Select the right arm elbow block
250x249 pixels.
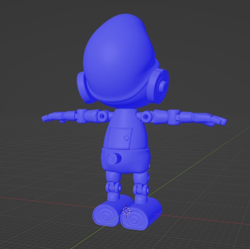click(x=174, y=117)
